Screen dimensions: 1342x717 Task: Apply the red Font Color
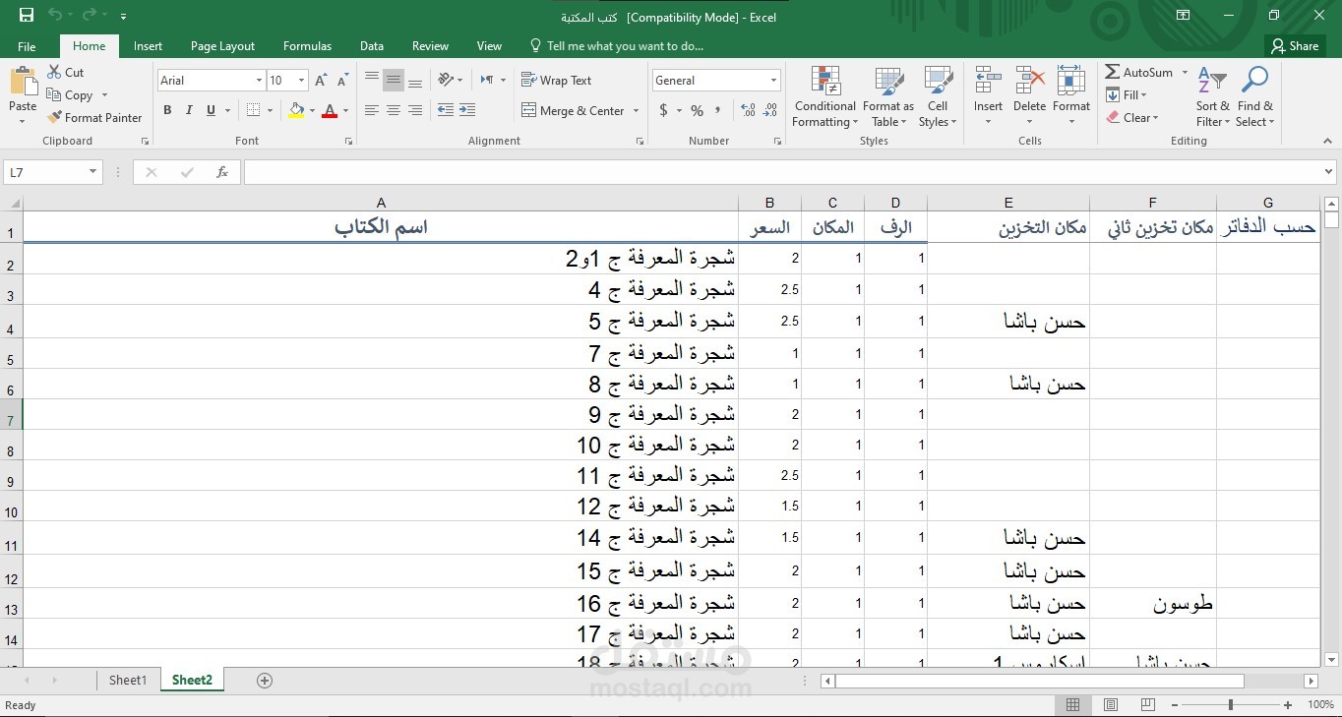click(x=330, y=110)
